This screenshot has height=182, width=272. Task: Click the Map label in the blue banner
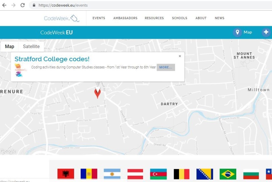click(x=248, y=32)
